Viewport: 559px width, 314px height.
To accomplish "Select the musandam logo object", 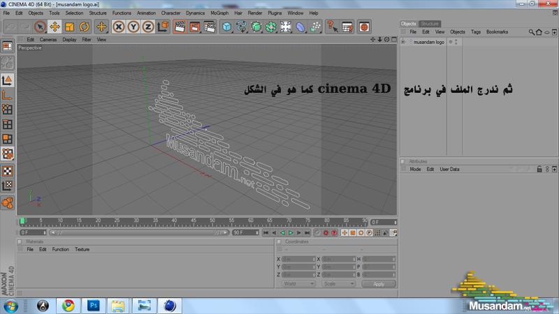I will coord(429,42).
